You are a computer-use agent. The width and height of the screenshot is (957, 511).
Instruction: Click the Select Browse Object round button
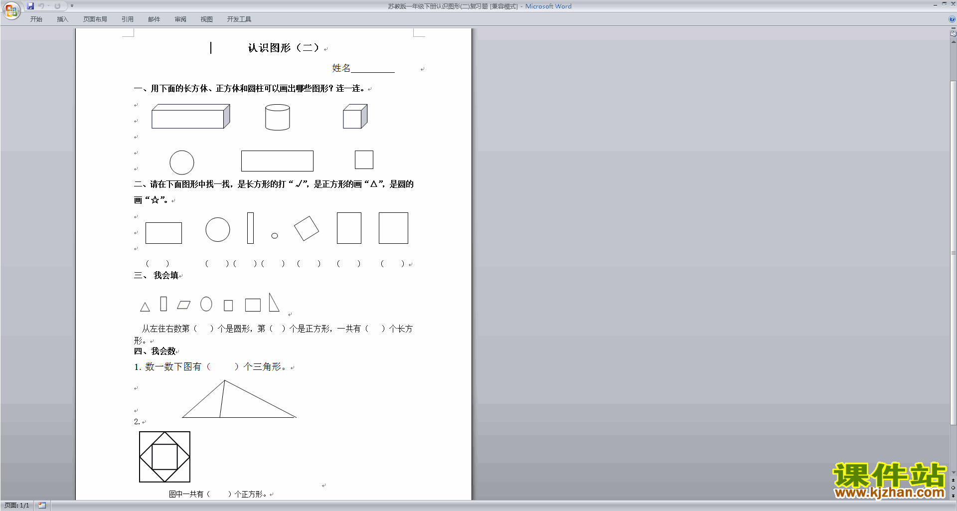coord(953,488)
